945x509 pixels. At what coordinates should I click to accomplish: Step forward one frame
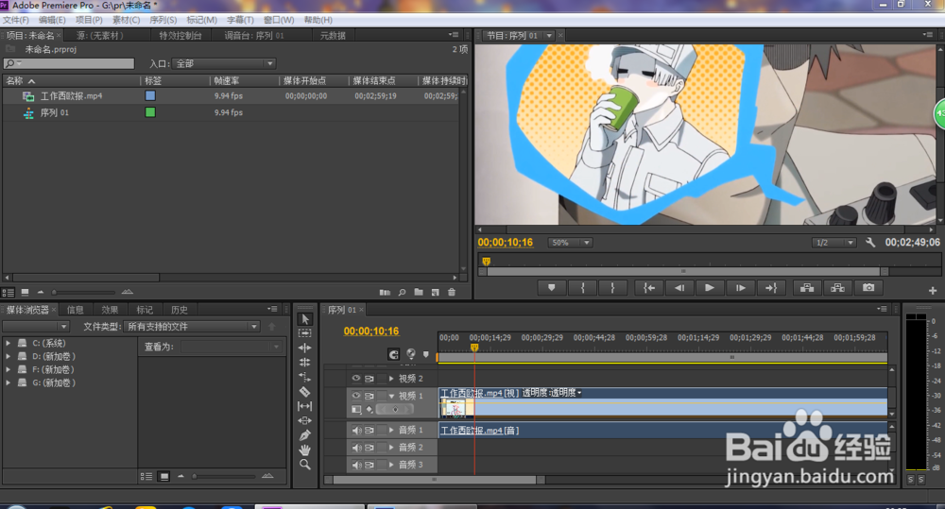pos(740,288)
